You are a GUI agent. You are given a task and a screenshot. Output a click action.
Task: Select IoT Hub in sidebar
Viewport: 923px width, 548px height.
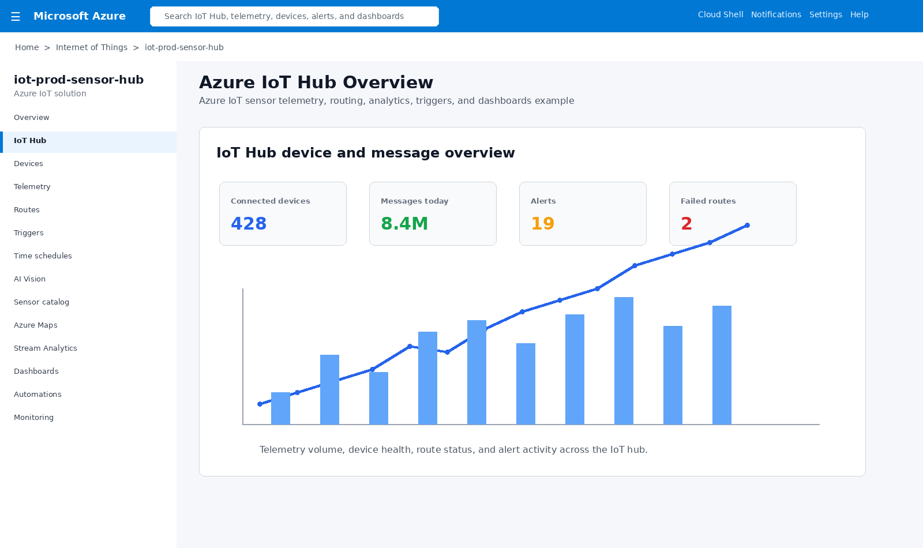tap(88, 142)
